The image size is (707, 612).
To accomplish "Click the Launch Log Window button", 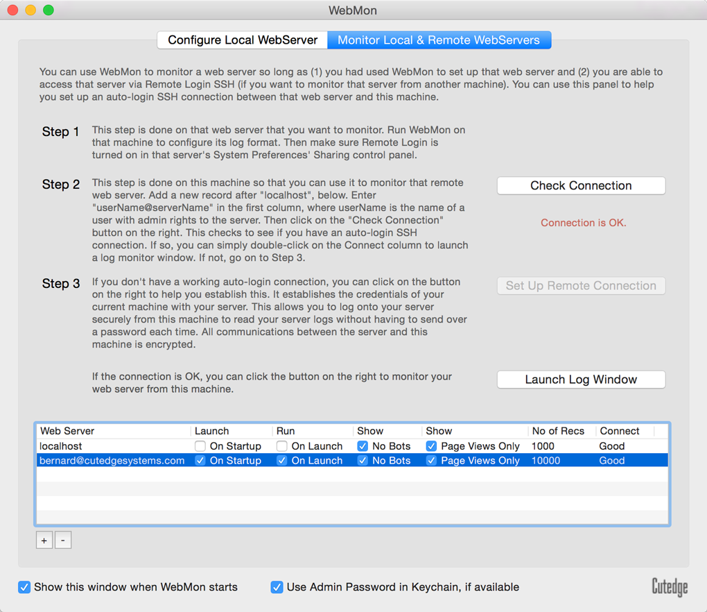I will [x=581, y=380].
